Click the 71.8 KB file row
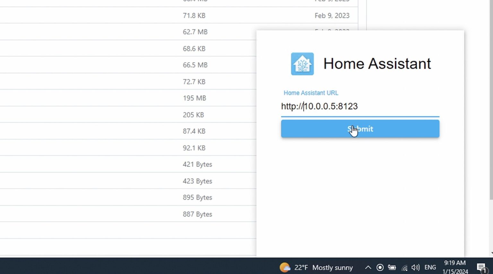Viewport: 493px width, 274px height. [194, 15]
